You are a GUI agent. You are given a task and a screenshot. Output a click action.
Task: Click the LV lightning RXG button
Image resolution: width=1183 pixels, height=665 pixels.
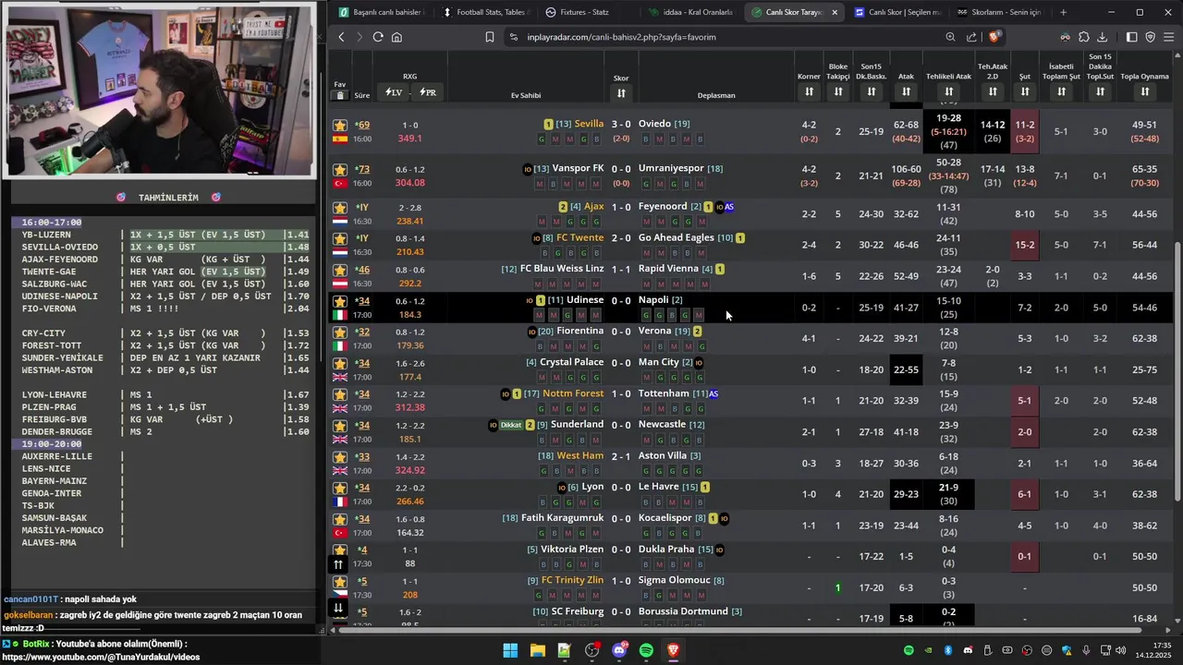click(394, 92)
